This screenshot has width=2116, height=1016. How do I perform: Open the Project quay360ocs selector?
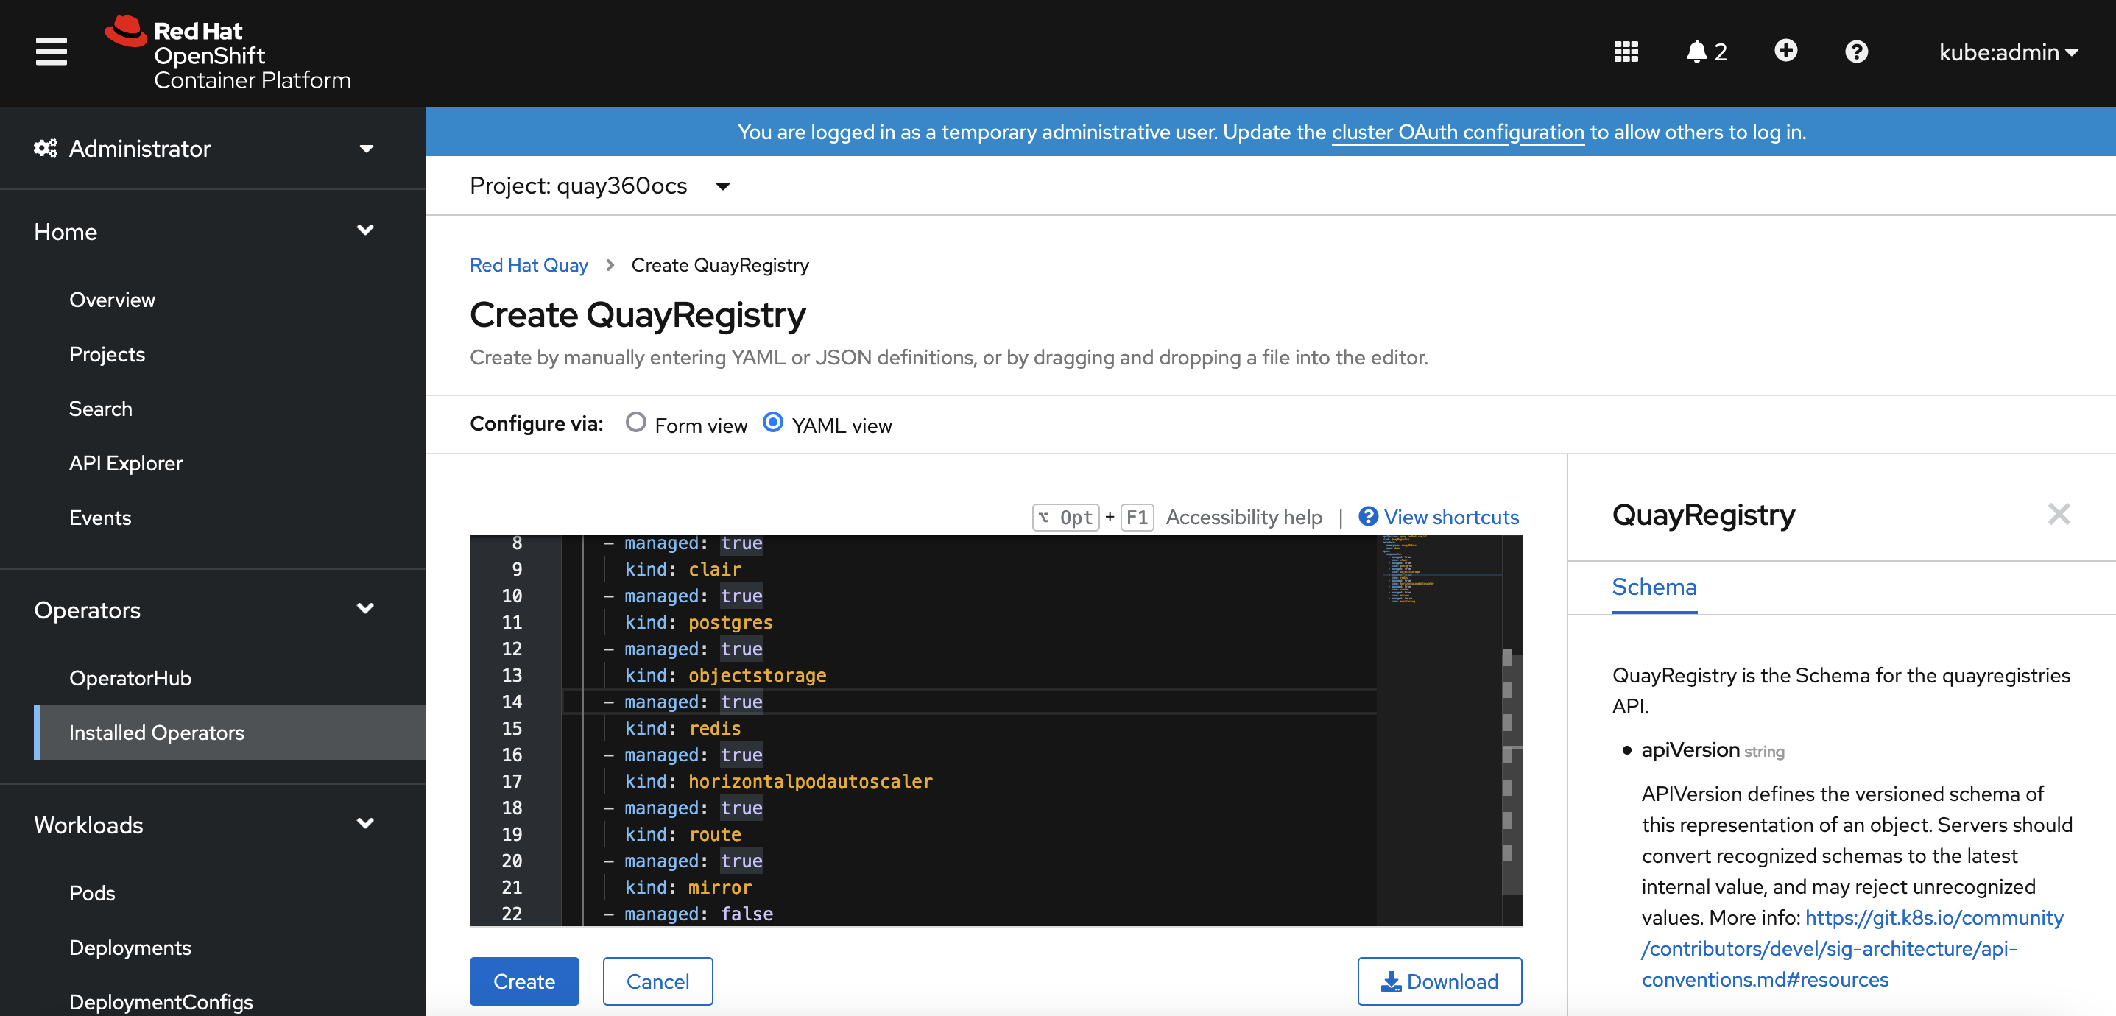pos(599,186)
